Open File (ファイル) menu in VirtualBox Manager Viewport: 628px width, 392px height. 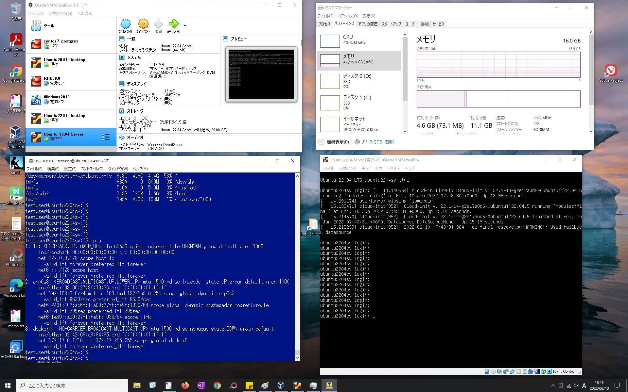(x=36, y=14)
